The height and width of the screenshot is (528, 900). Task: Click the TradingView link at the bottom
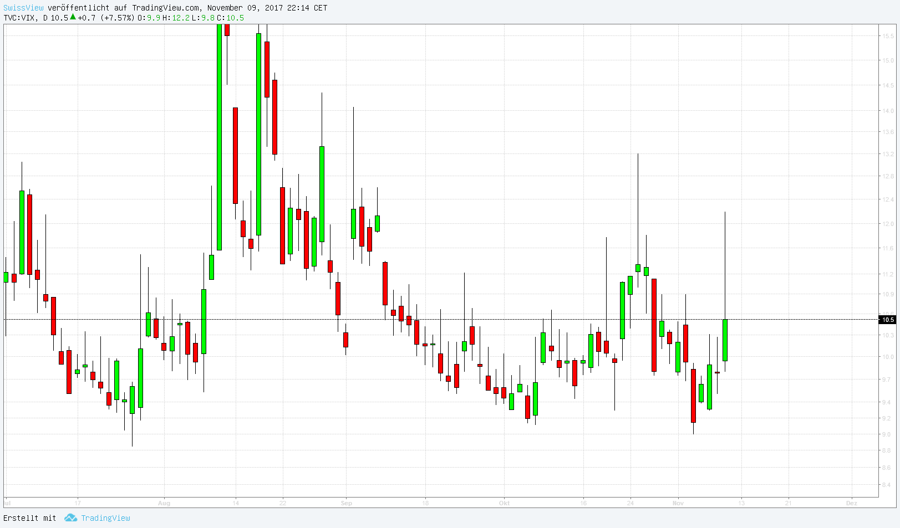(105, 518)
